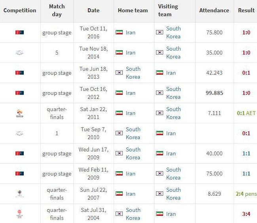Image resolution: width=257 pixels, height=223 pixels.
Task: Click the Attendance column header
Action: (x=214, y=10)
